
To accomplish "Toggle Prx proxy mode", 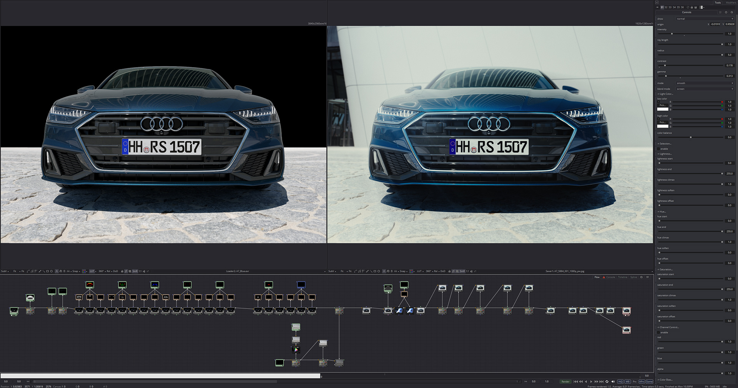I will (635, 381).
